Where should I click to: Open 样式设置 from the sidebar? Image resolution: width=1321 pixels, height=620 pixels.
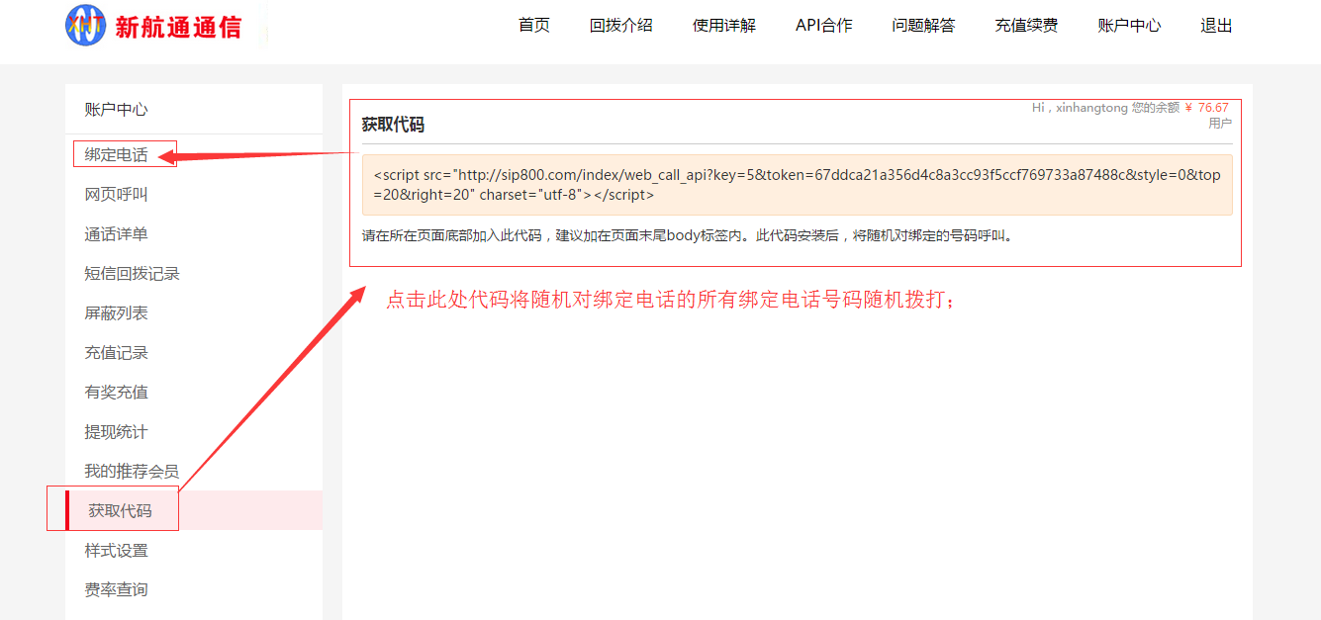(x=116, y=551)
